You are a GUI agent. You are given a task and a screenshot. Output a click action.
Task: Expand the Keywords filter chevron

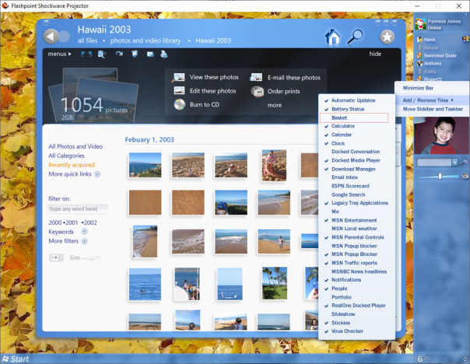click(x=85, y=231)
